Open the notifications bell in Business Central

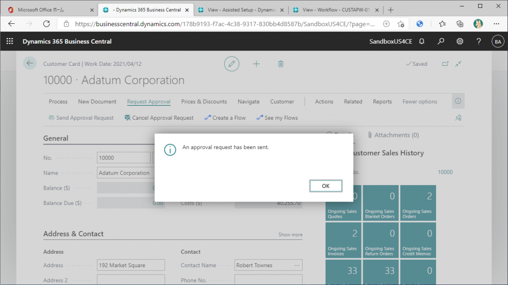(x=422, y=42)
